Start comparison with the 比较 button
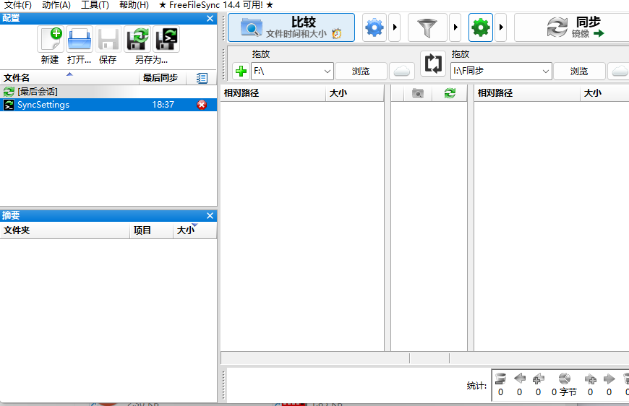629x406 pixels. 291,27
